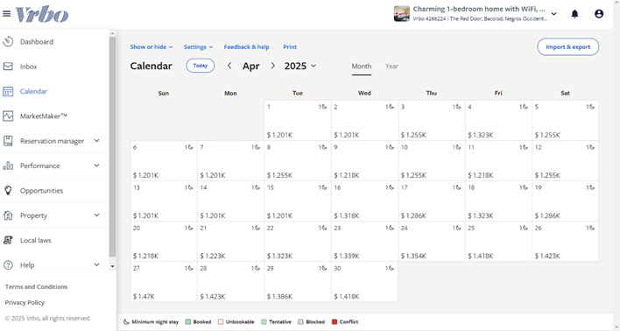620x331 pixels.
Task: Click the Opportunities lightbulb icon
Action: click(x=8, y=191)
